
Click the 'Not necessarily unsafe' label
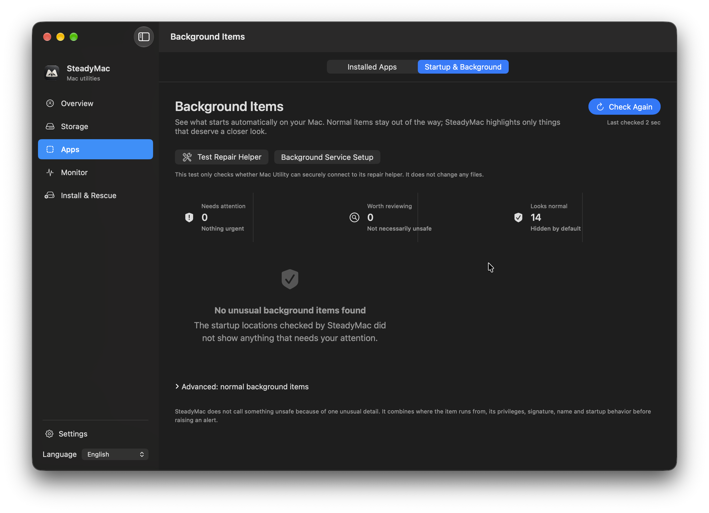(399, 229)
